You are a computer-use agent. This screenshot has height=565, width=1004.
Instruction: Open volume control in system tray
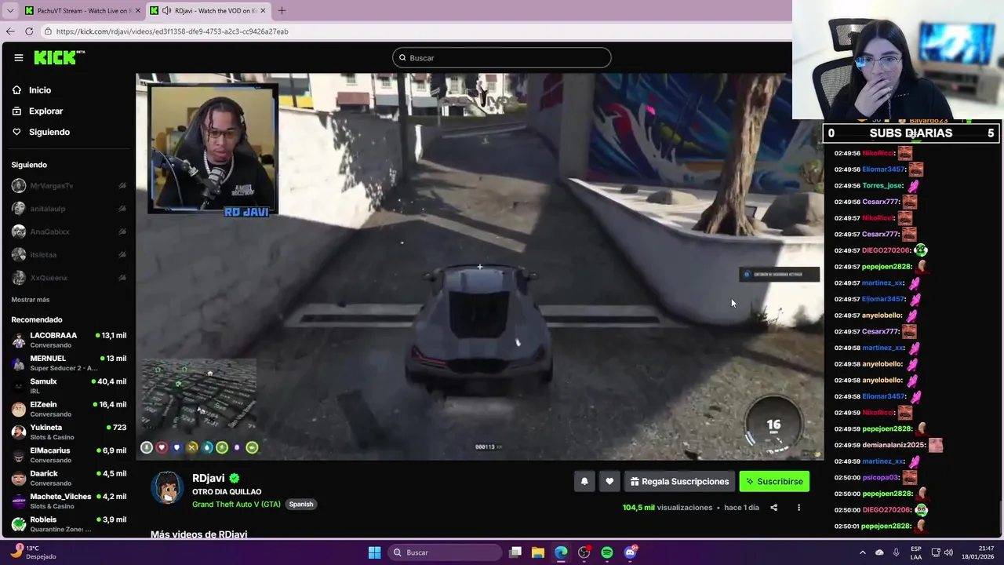948,552
